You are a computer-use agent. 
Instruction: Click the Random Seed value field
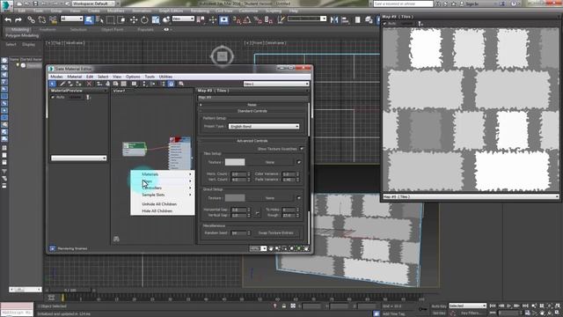click(239, 232)
